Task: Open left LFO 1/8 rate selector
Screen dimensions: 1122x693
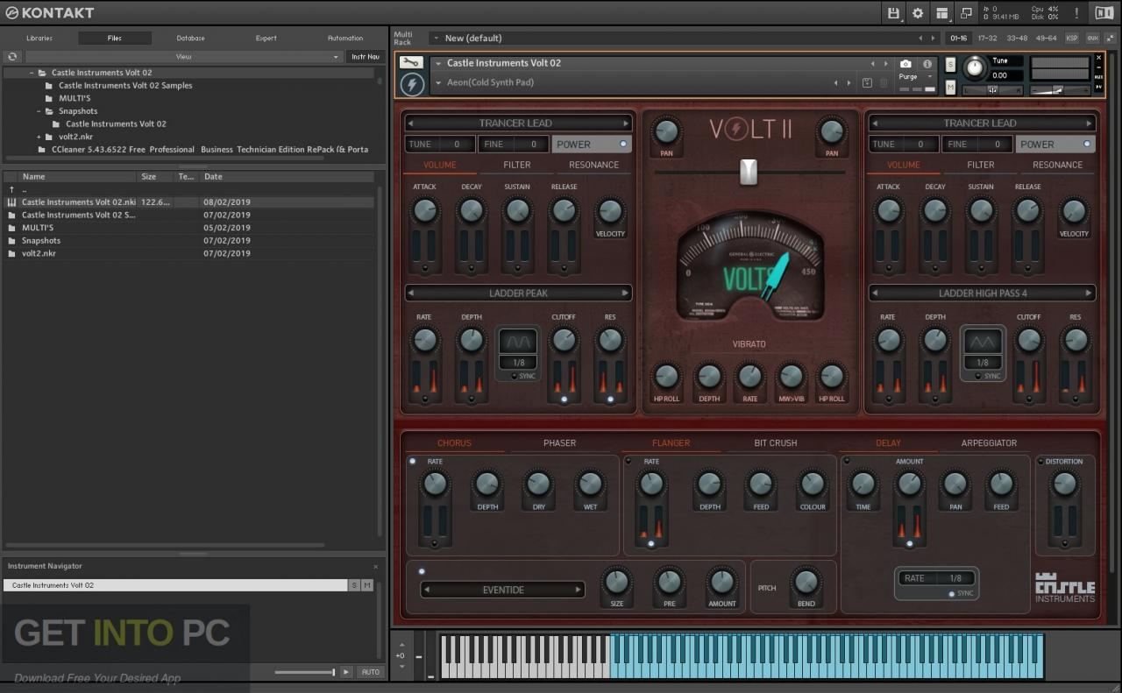Action: click(x=518, y=363)
